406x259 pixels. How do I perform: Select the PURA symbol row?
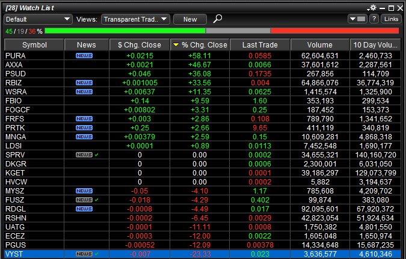(203, 56)
